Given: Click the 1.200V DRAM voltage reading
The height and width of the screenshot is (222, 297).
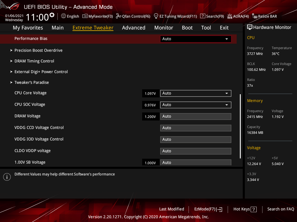Looking at the screenshot, I should click(150, 117).
